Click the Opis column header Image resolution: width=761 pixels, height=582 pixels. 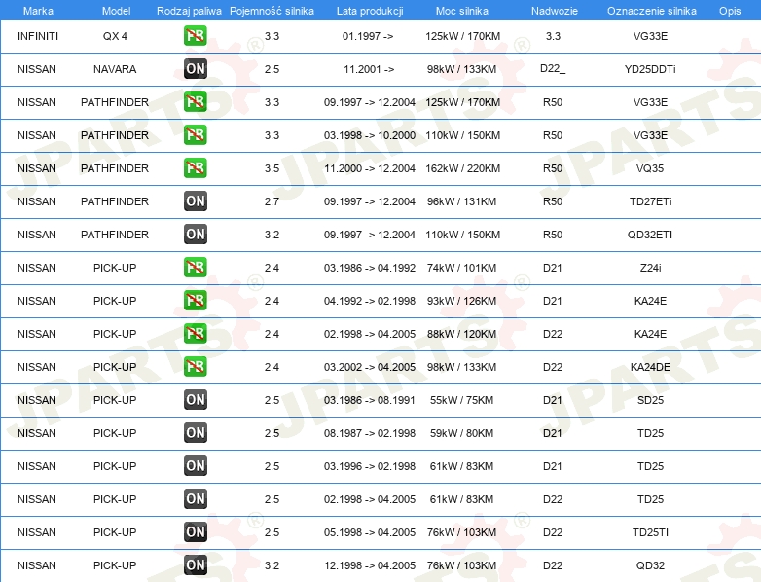point(730,11)
